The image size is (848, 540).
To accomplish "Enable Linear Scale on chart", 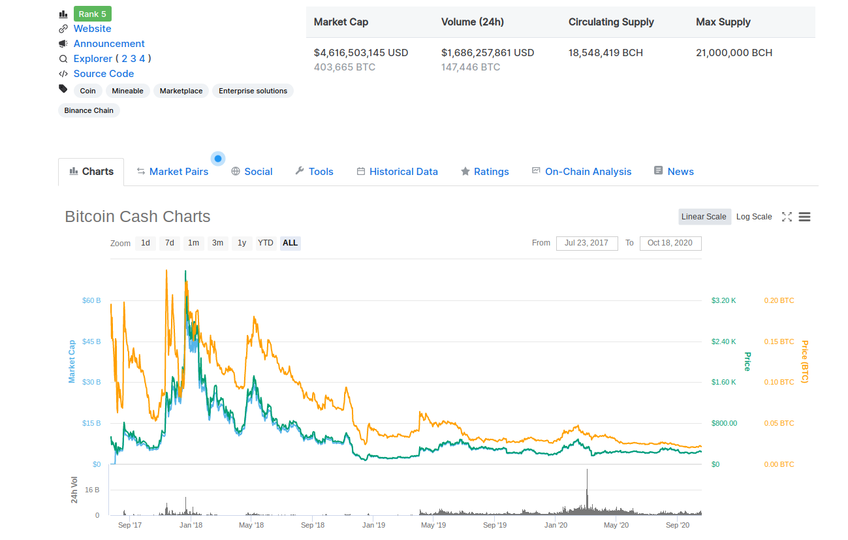I will [x=704, y=217].
